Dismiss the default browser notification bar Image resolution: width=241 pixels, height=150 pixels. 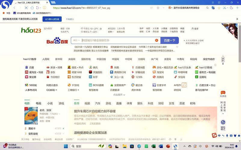pyautogui.click(x=237, y=19)
